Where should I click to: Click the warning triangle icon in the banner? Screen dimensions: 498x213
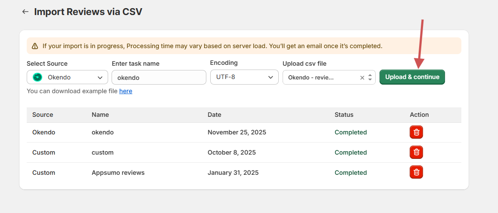click(34, 46)
